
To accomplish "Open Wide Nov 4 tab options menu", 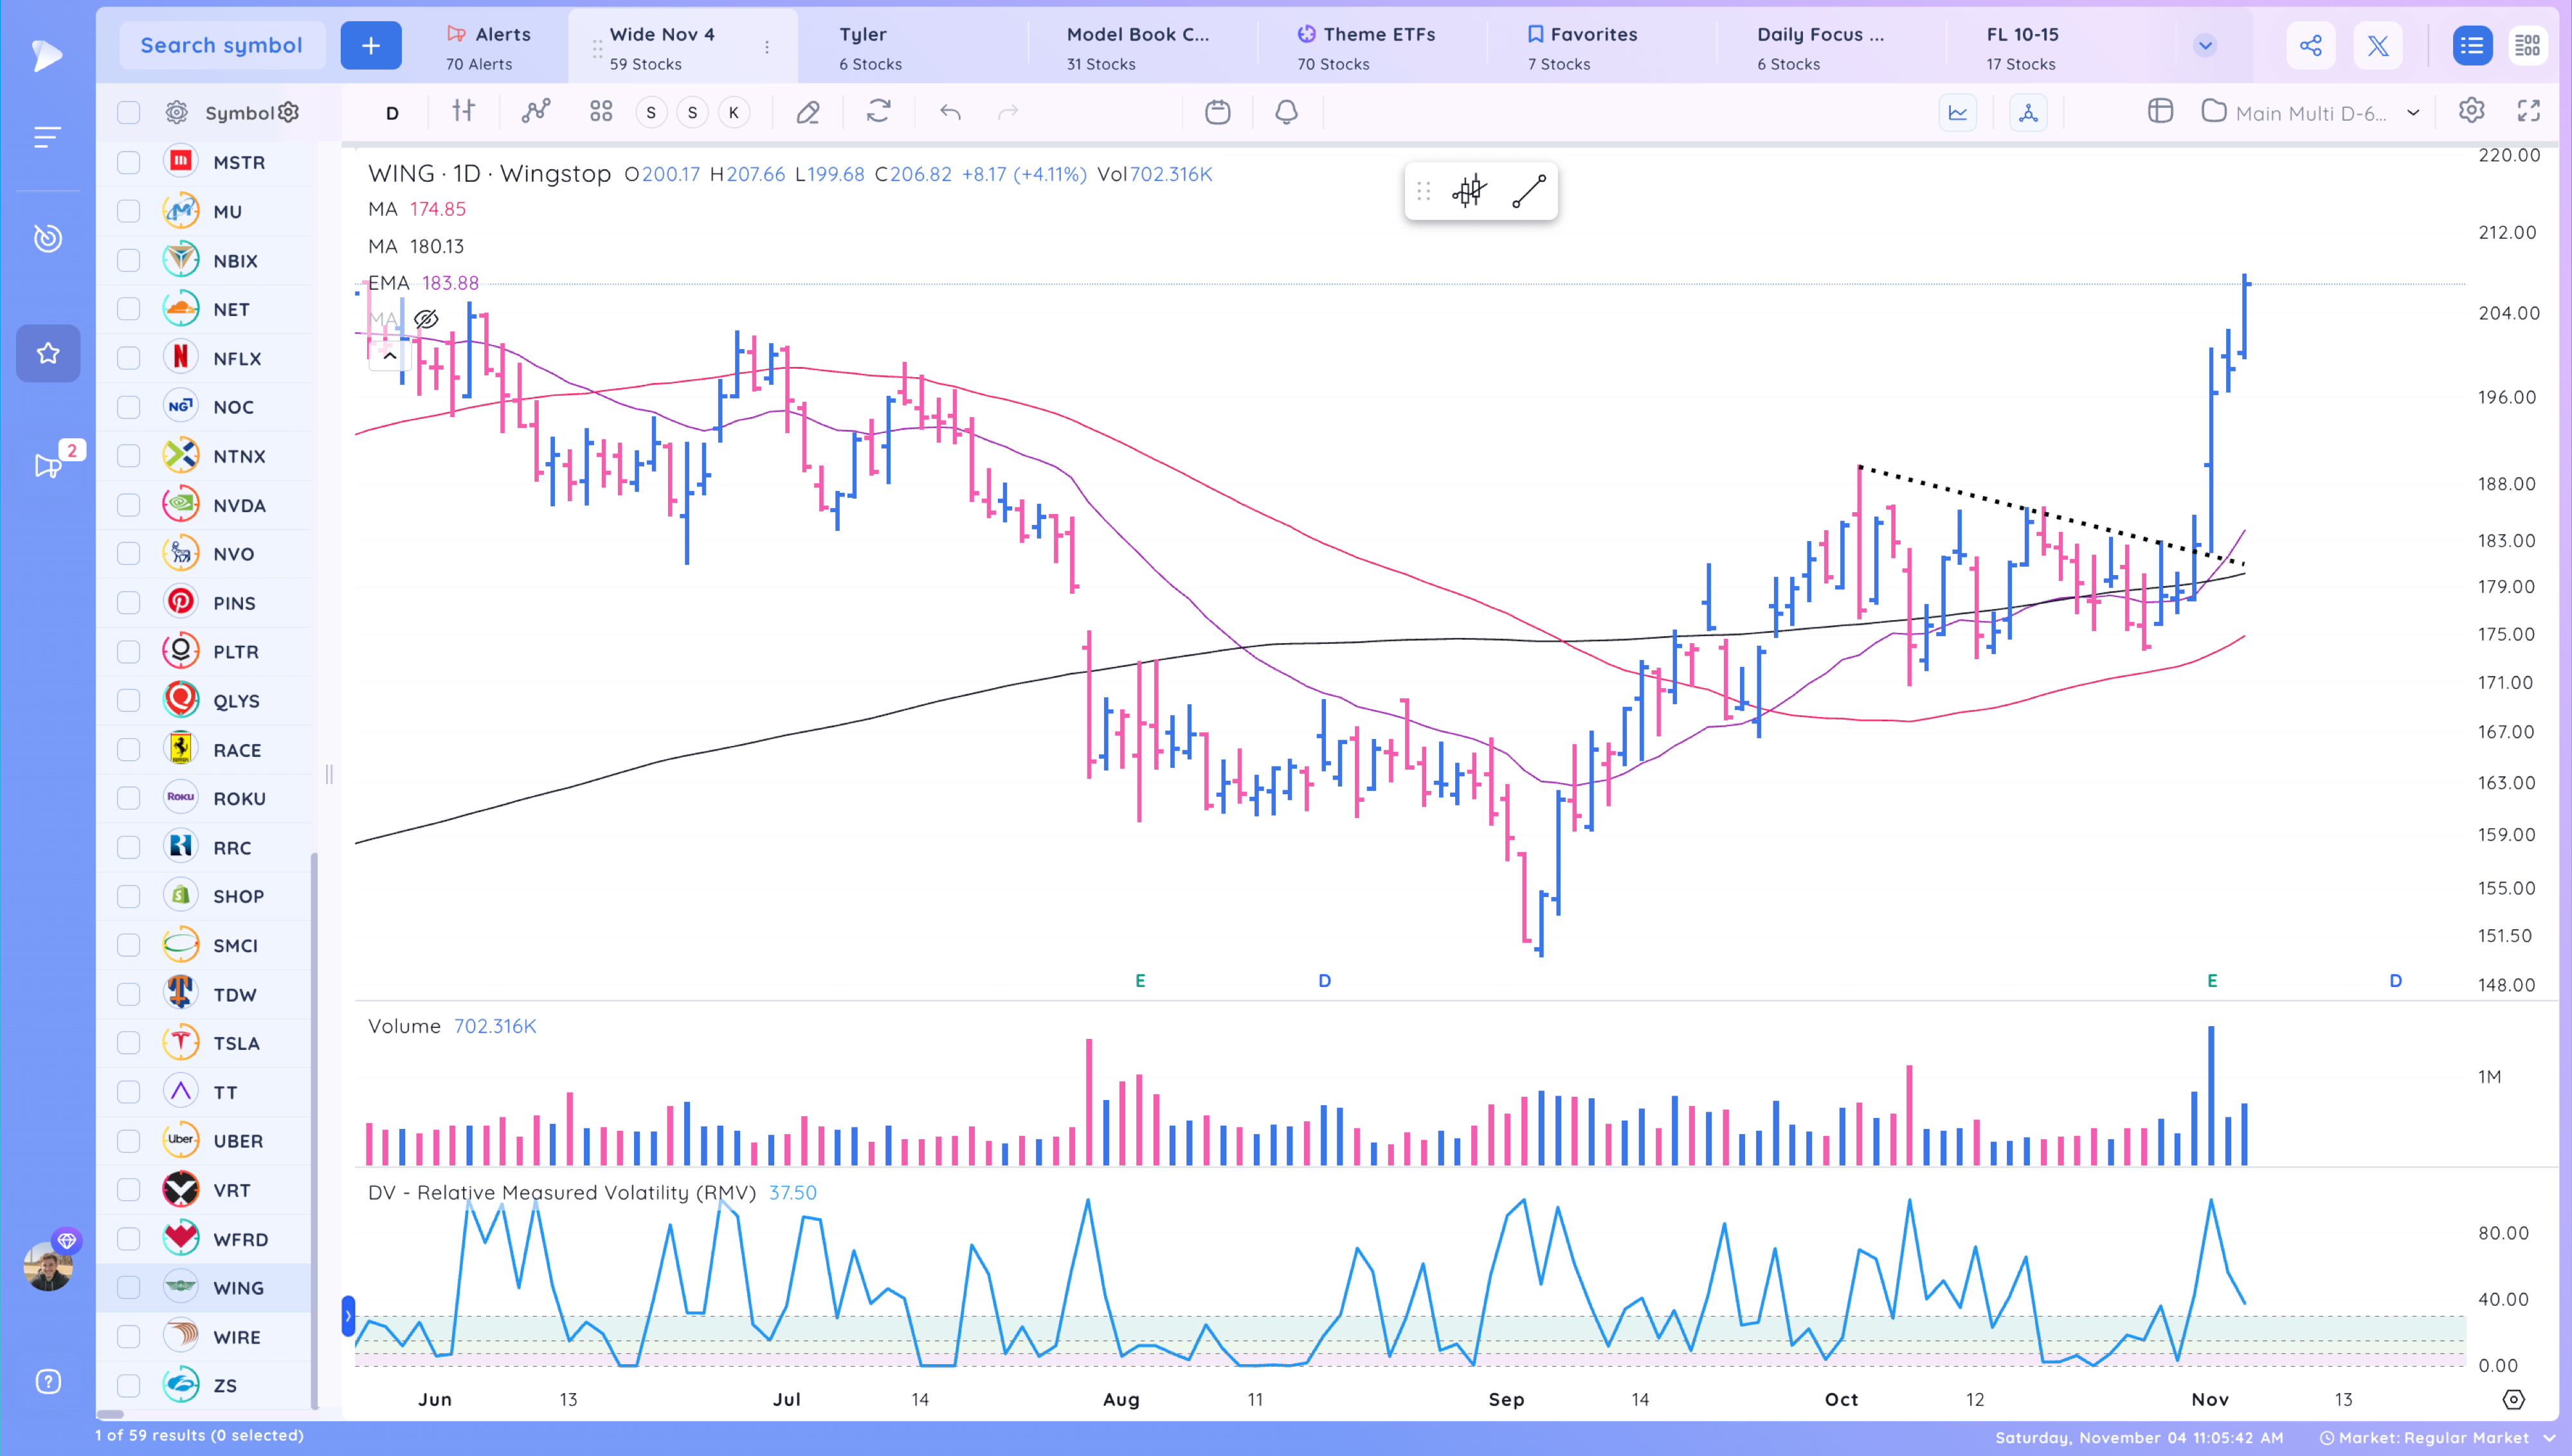I will [x=767, y=47].
